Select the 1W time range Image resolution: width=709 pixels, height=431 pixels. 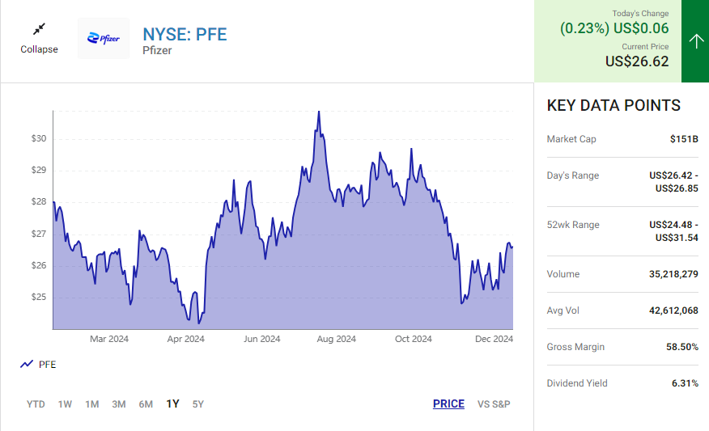coord(65,404)
